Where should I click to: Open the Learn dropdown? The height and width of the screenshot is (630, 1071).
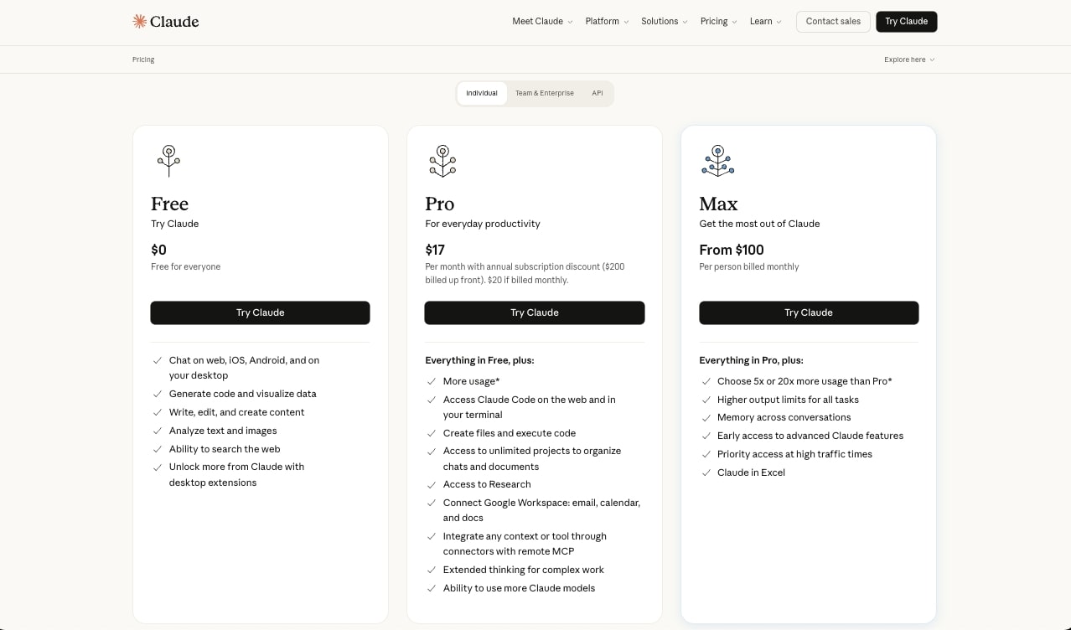click(x=765, y=21)
